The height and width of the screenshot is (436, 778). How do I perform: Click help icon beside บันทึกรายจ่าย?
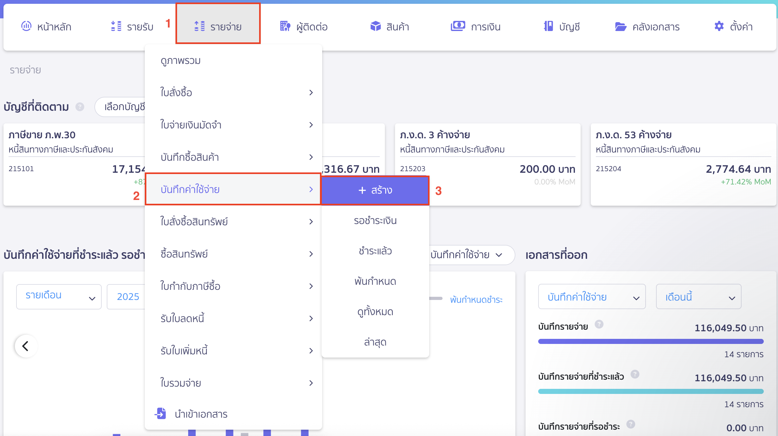[599, 324]
